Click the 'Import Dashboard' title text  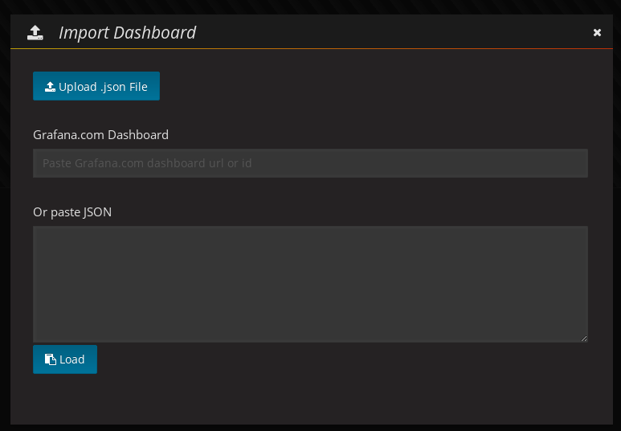[127, 32]
